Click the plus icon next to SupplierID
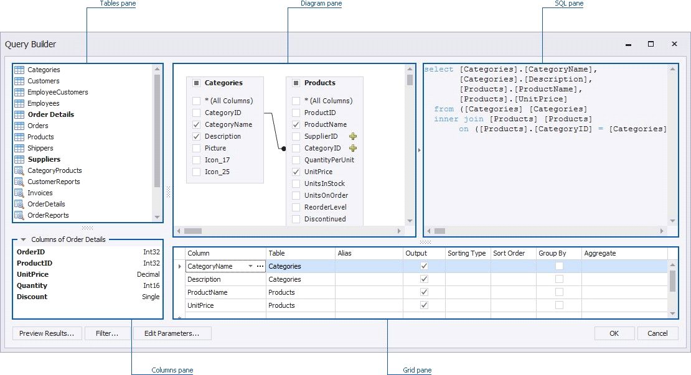 353,136
